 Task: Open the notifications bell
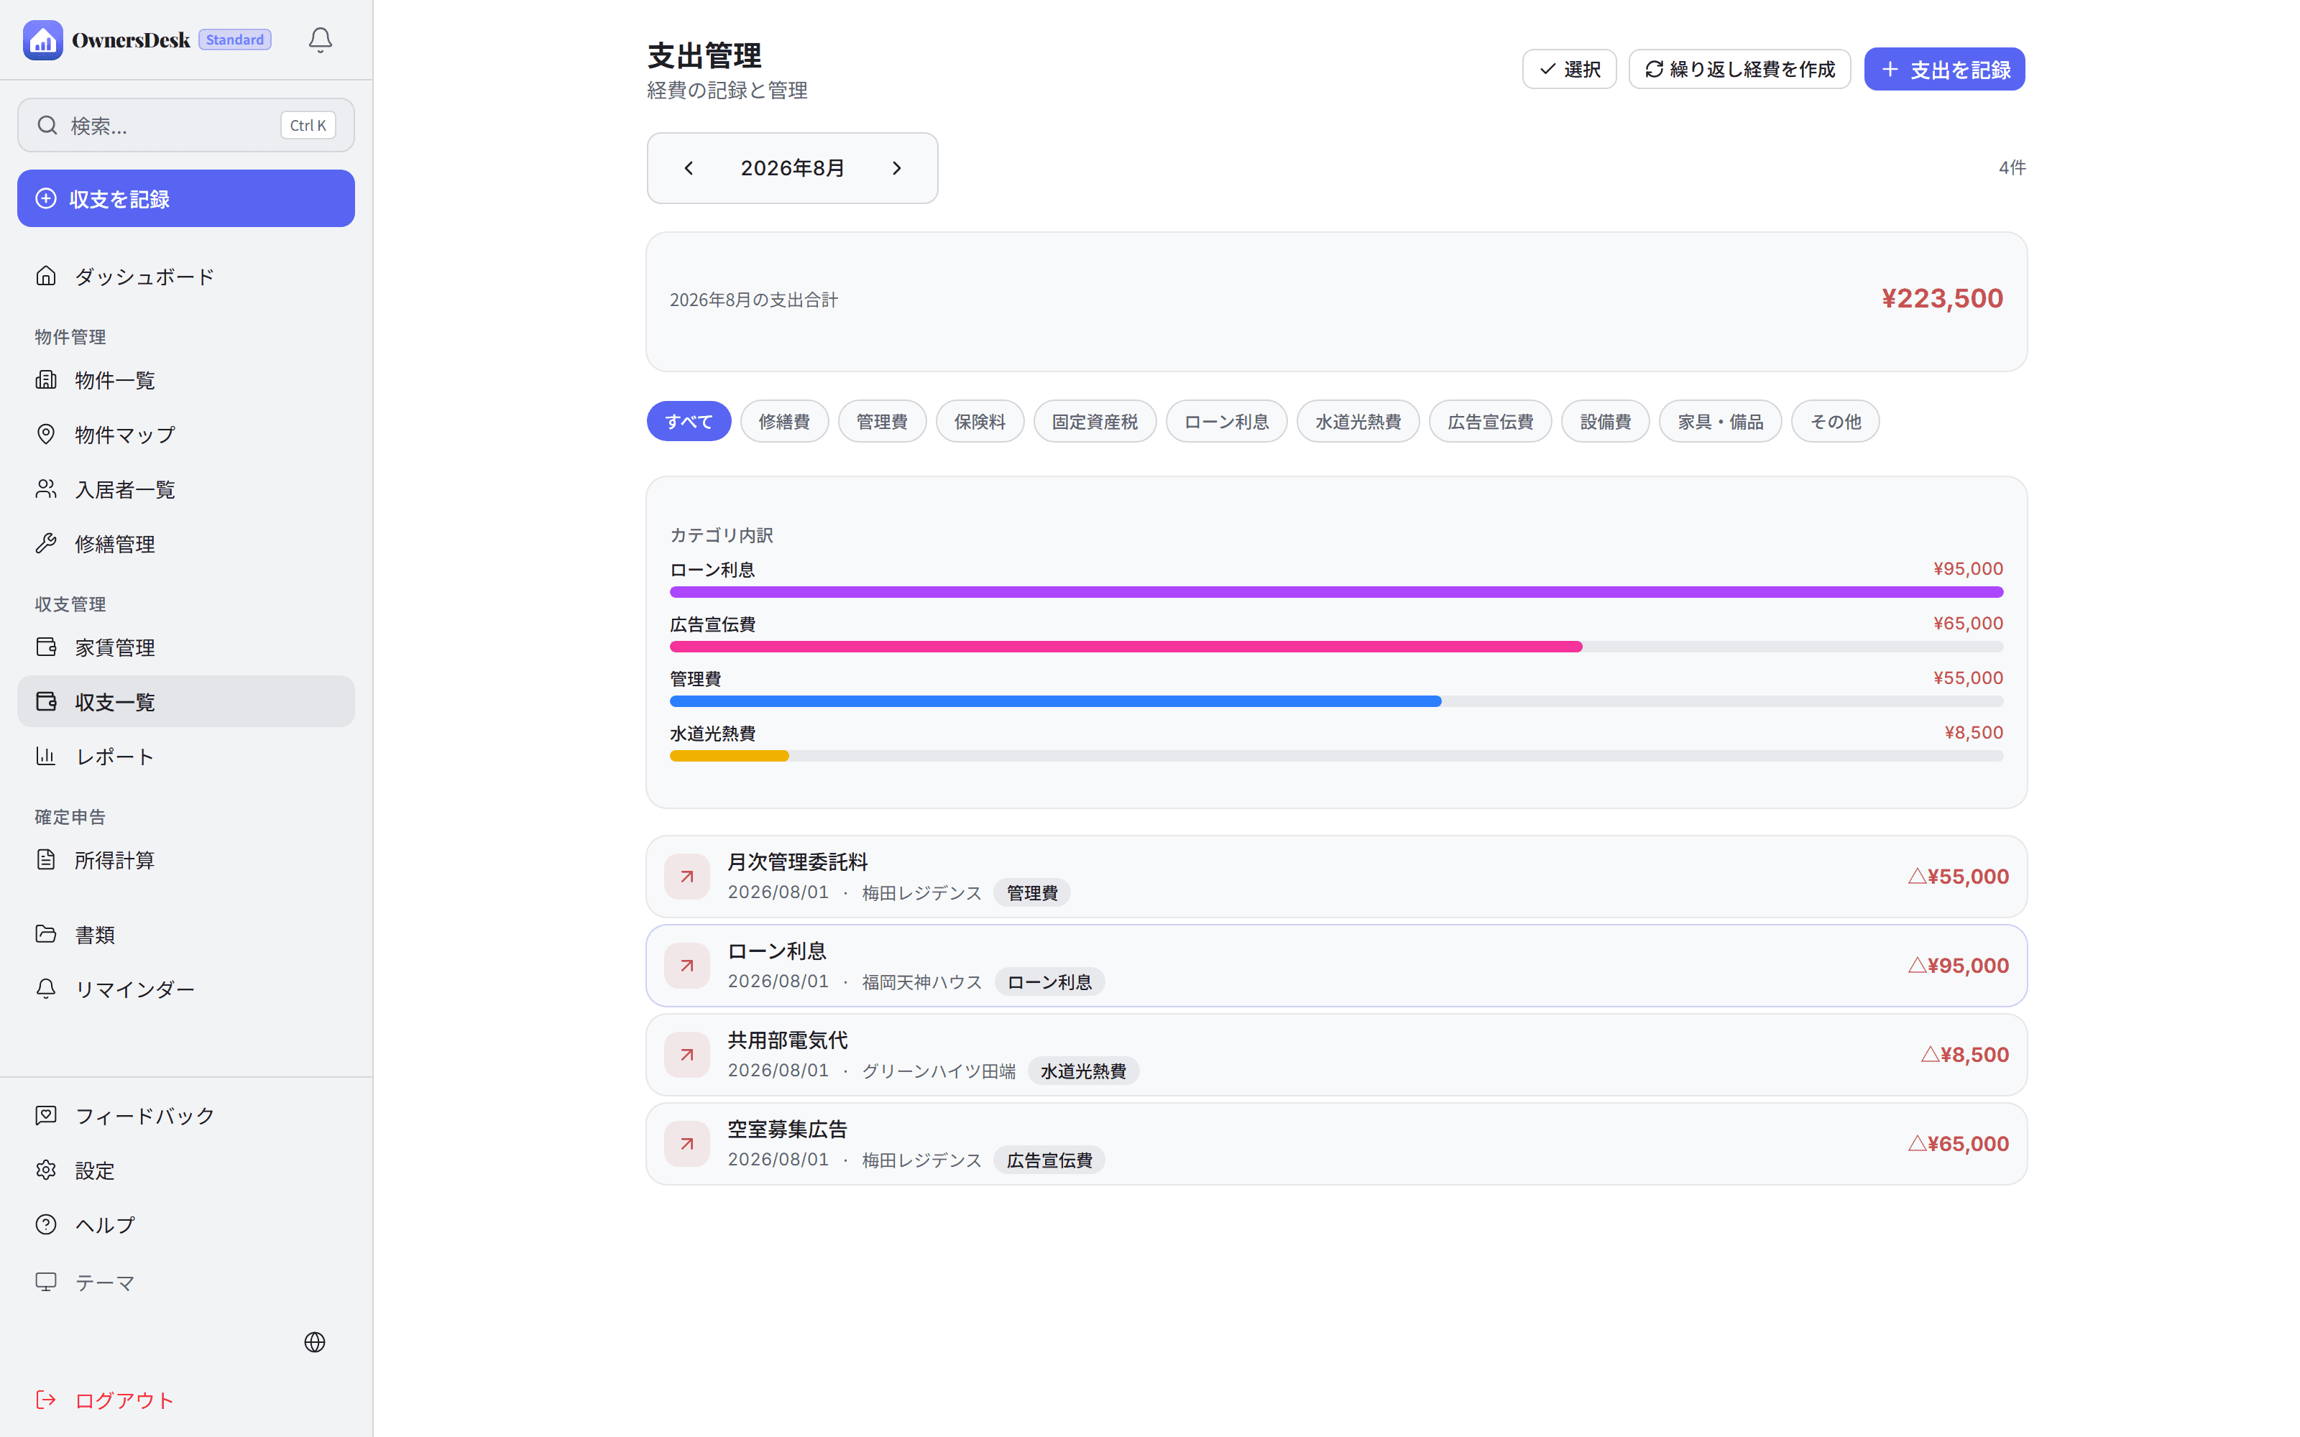[321, 40]
